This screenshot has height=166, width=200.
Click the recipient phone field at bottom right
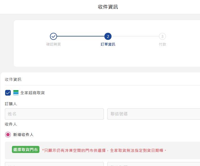click(x=153, y=164)
